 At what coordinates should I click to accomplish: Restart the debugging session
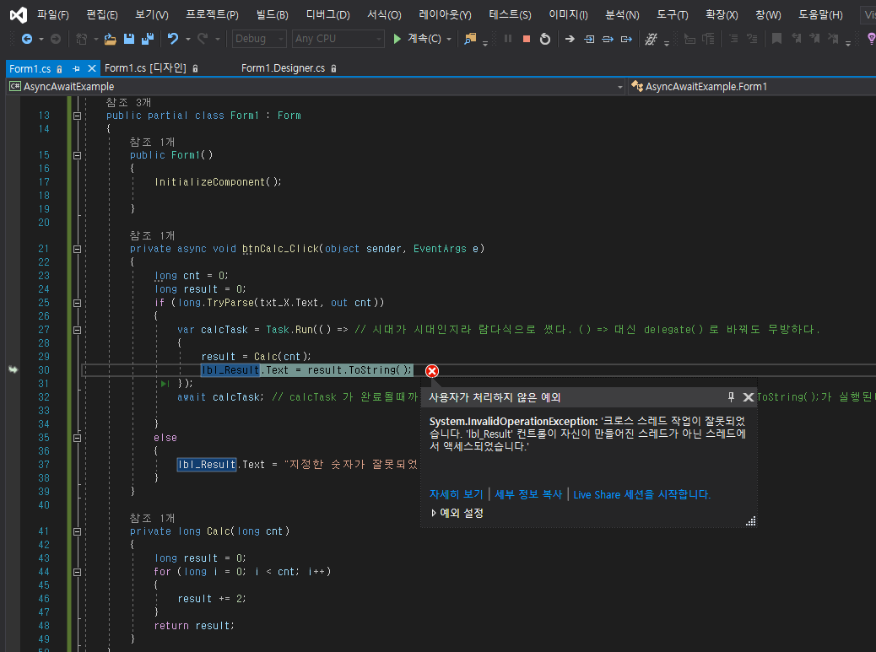pos(545,39)
